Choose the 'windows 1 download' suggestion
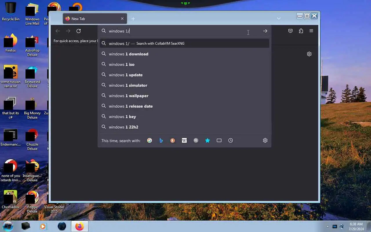371x232 pixels. point(184,54)
